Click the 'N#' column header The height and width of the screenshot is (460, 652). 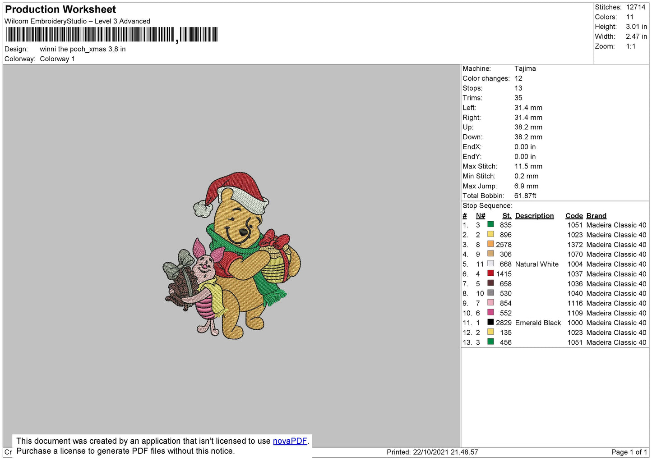(481, 216)
